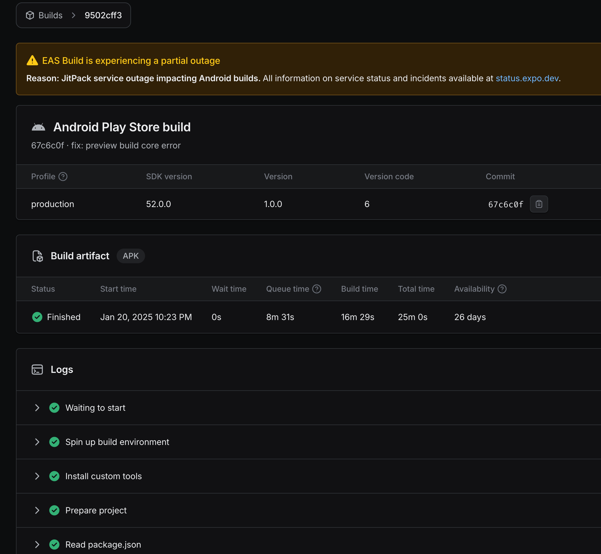Click the Android robot icon
The height and width of the screenshot is (554, 601).
pos(38,127)
